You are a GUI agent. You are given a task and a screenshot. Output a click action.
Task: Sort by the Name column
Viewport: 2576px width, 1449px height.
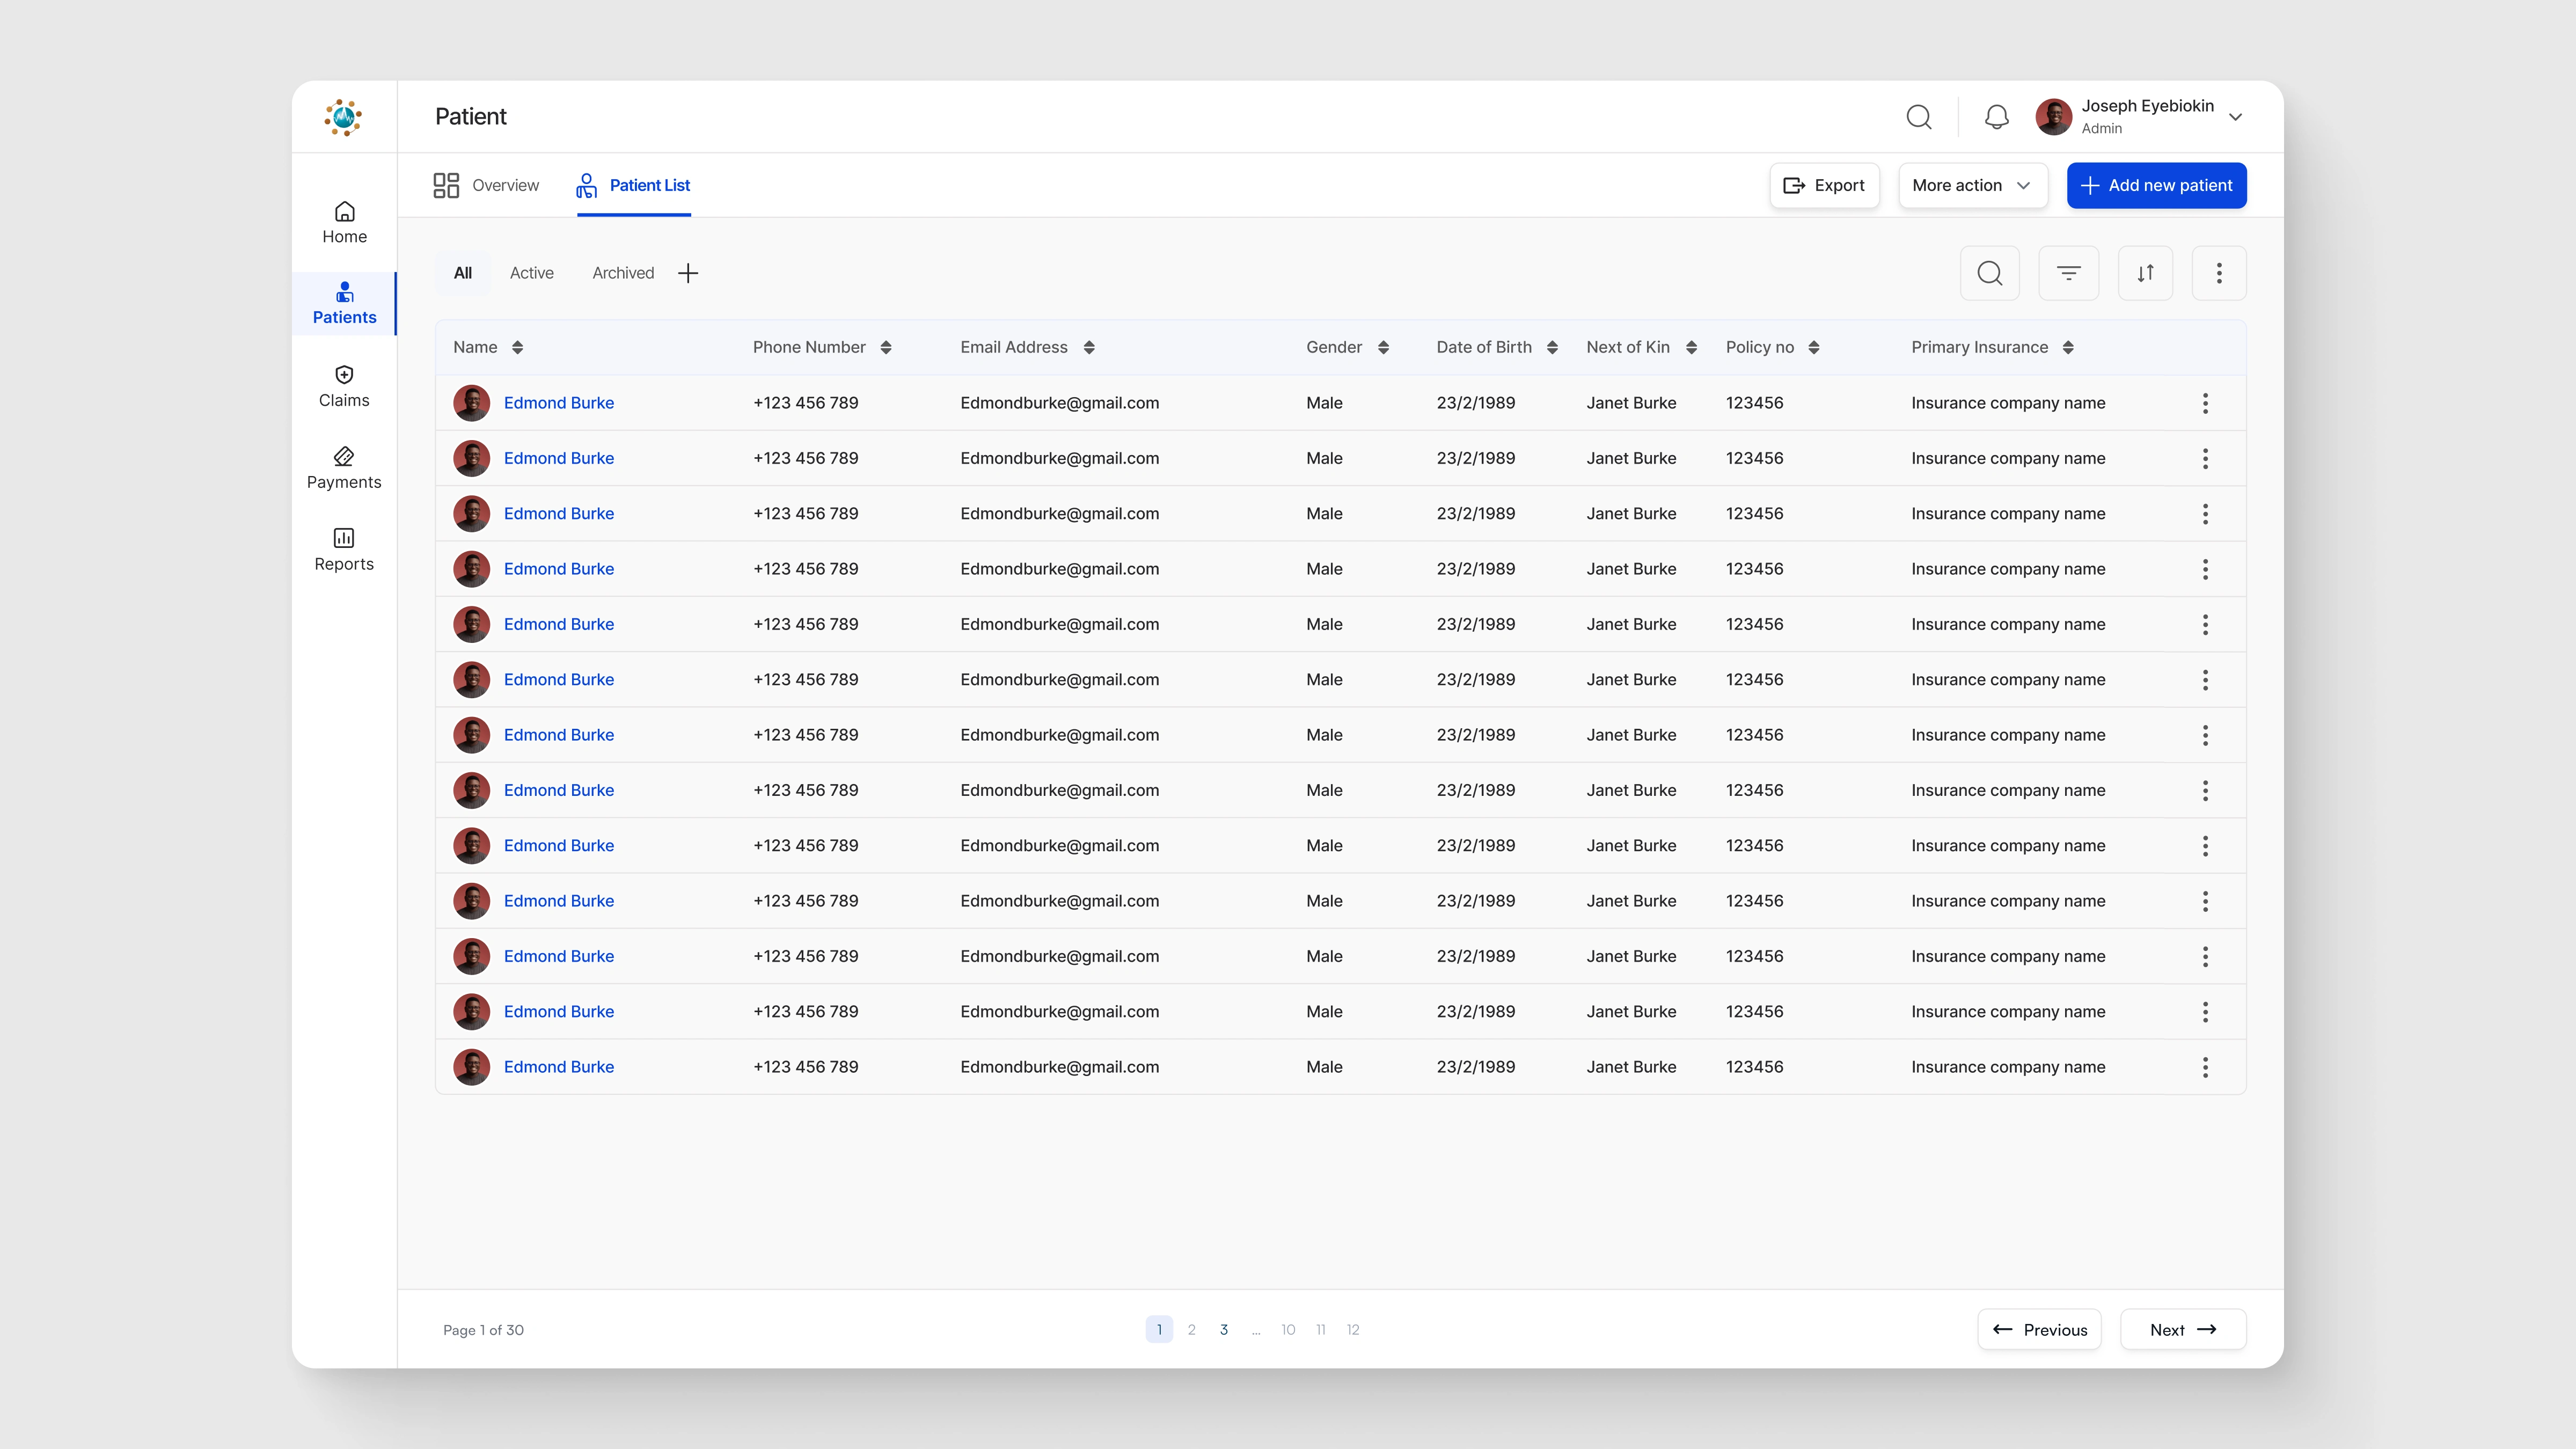517,347
